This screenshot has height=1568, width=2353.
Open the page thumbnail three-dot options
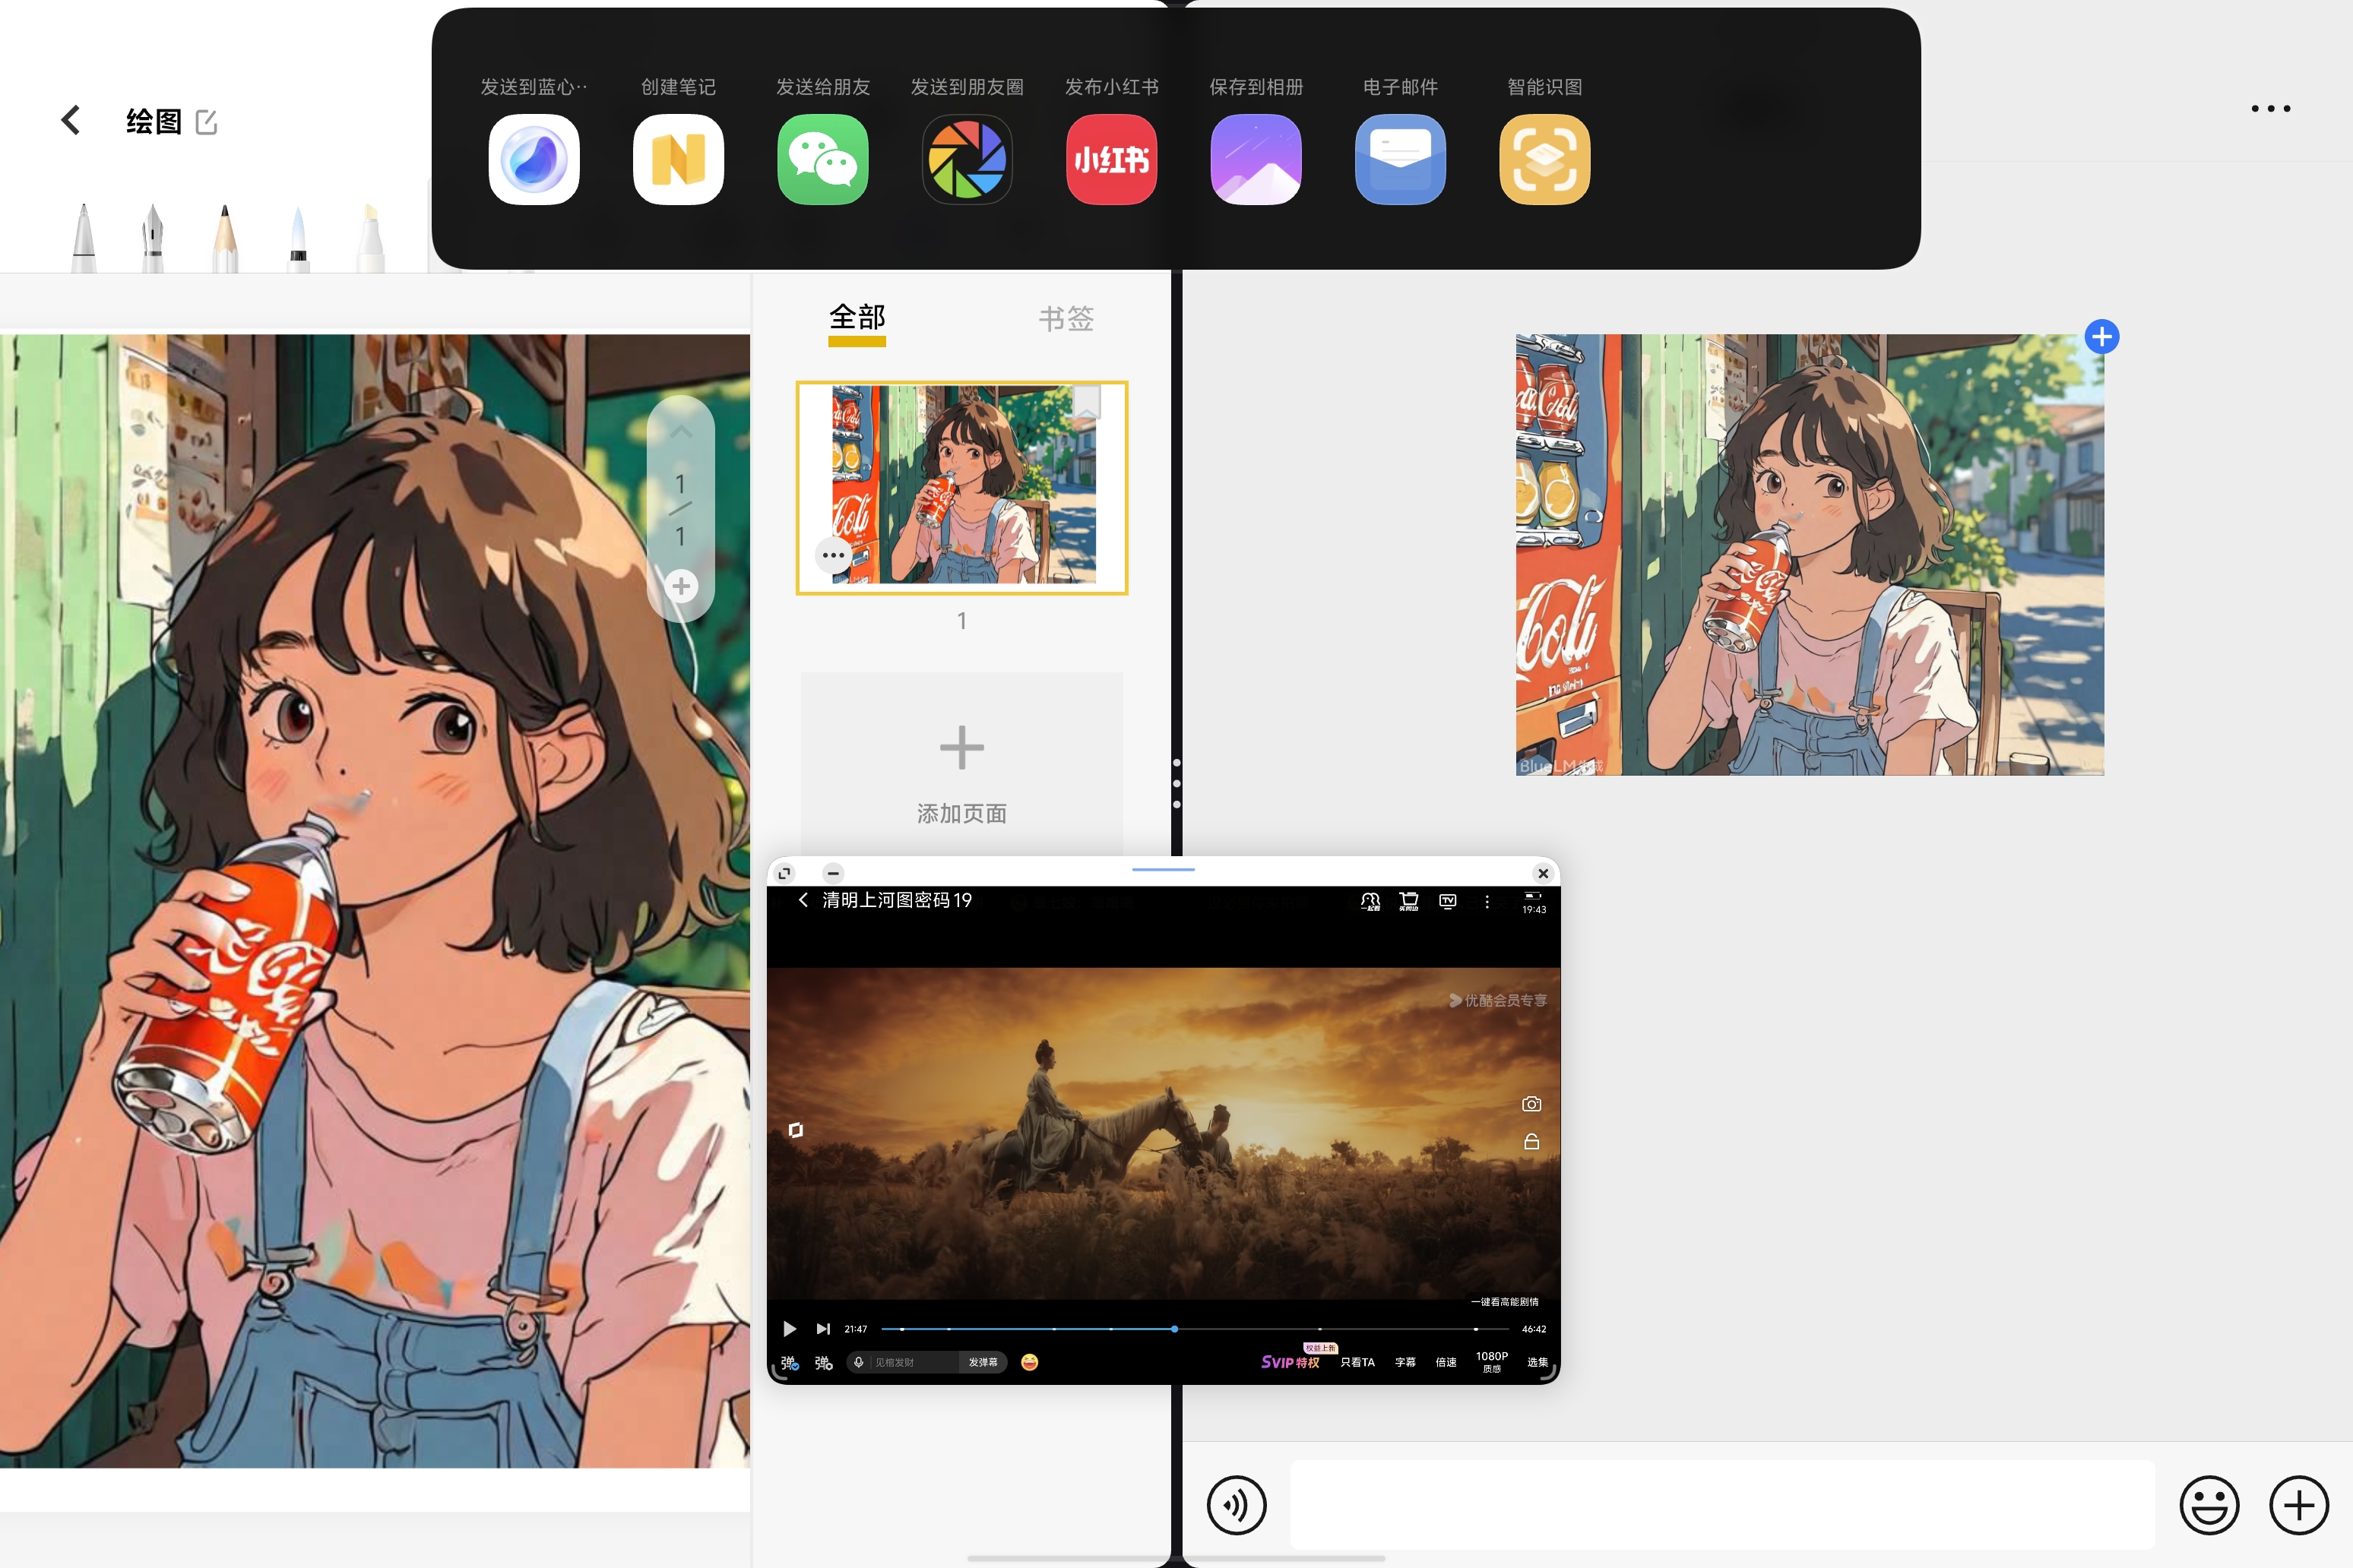coord(833,555)
